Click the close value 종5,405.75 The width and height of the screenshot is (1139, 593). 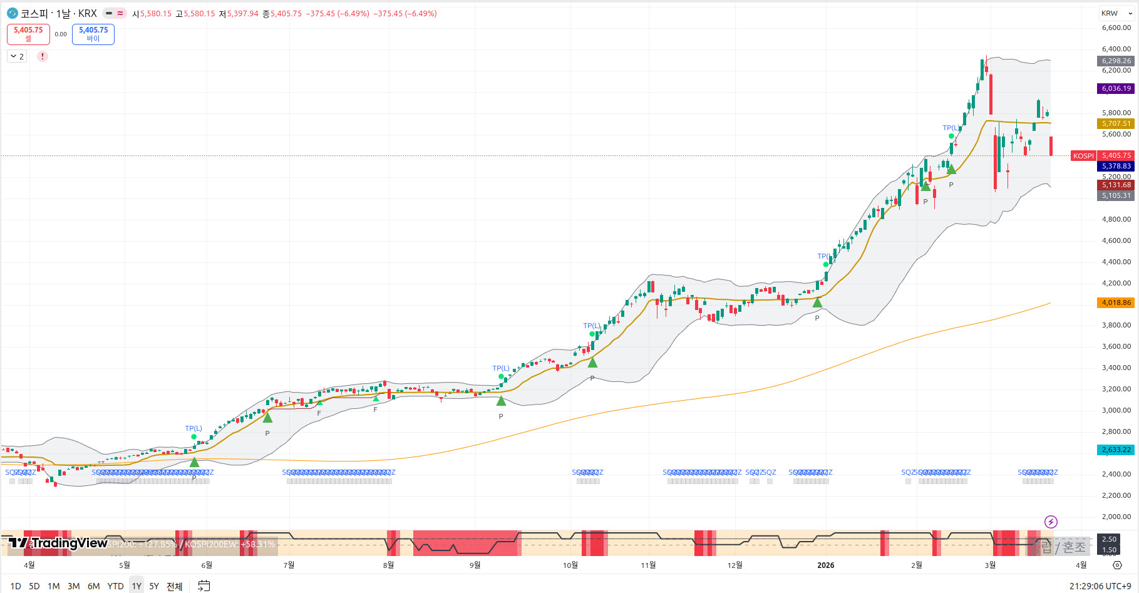282,13
